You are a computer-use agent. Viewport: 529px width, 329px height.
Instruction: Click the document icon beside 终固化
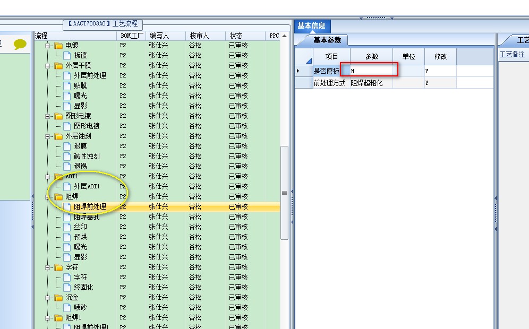click(67, 287)
